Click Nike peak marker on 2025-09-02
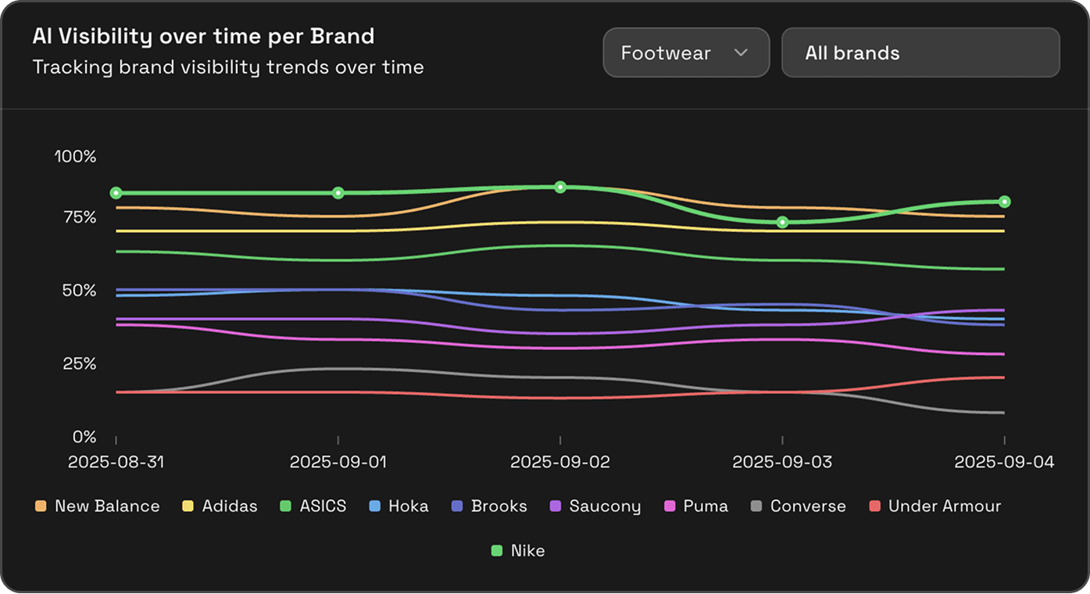The width and height of the screenshot is (1090, 594). coord(560,187)
